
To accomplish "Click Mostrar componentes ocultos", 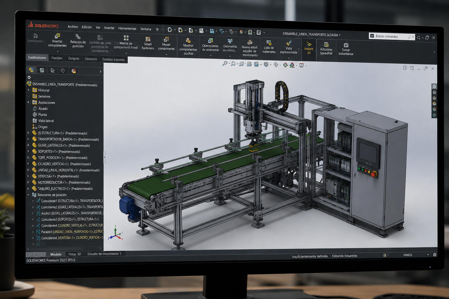I will click(x=188, y=47).
